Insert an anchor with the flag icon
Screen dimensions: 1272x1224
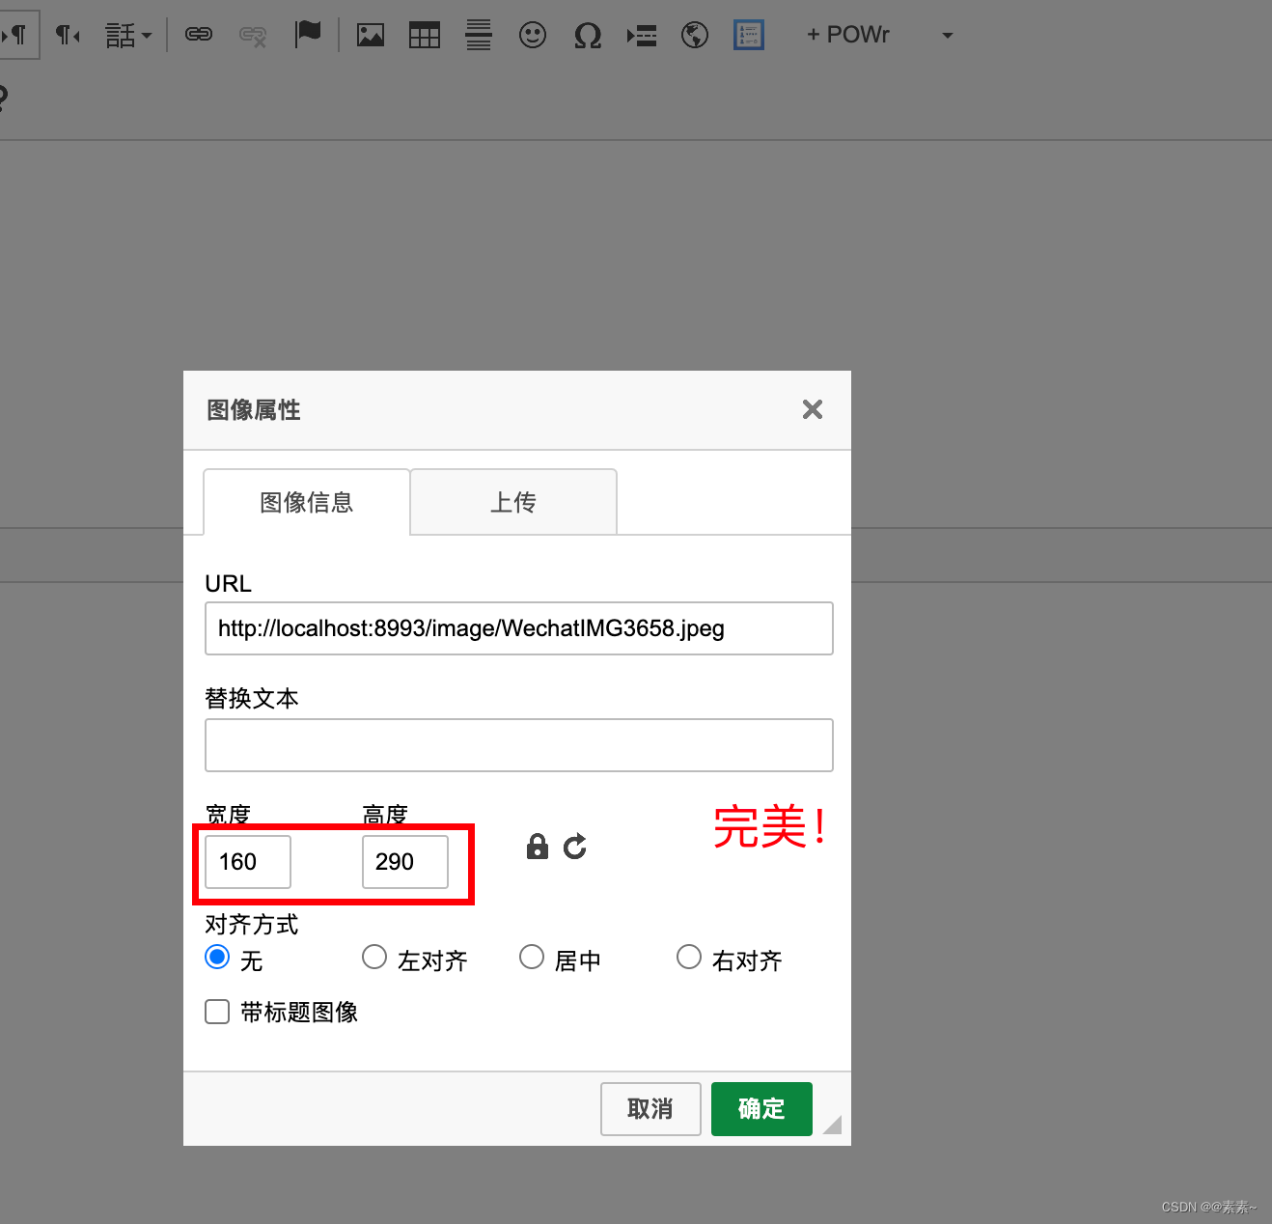pyautogui.click(x=308, y=34)
